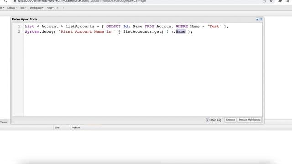
Task: Click the site lock icon in the address bar
Action: pos(14,1)
